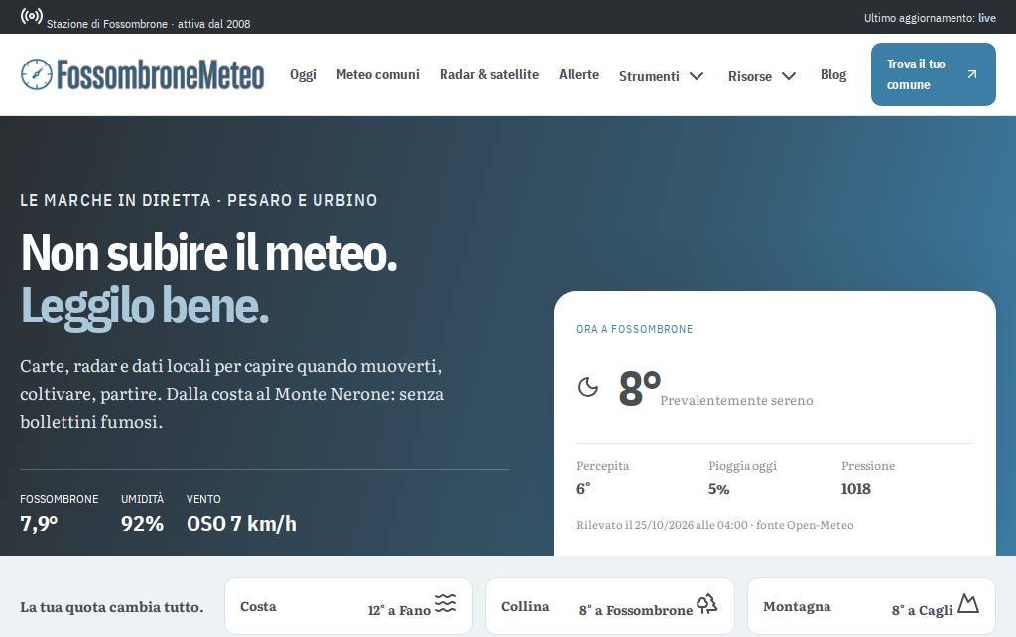
Task: Click the Percepita 6° value
Action: tap(583, 488)
